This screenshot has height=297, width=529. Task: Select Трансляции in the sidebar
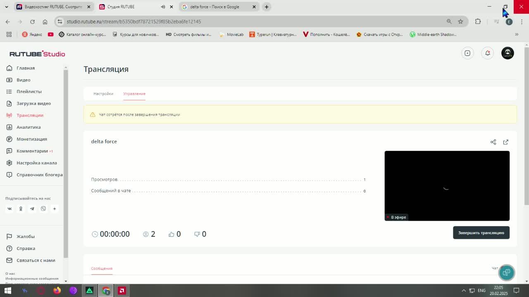(30, 115)
